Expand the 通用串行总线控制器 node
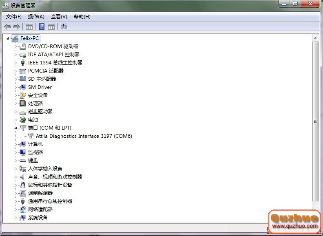 [15, 201]
